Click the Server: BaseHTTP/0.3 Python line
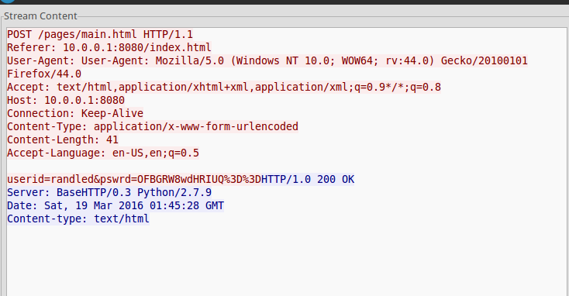Viewport: 569px width, 296px height. click(x=109, y=192)
